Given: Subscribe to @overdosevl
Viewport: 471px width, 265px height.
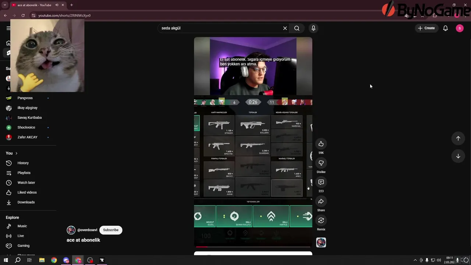Looking at the screenshot, I should point(111,230).
